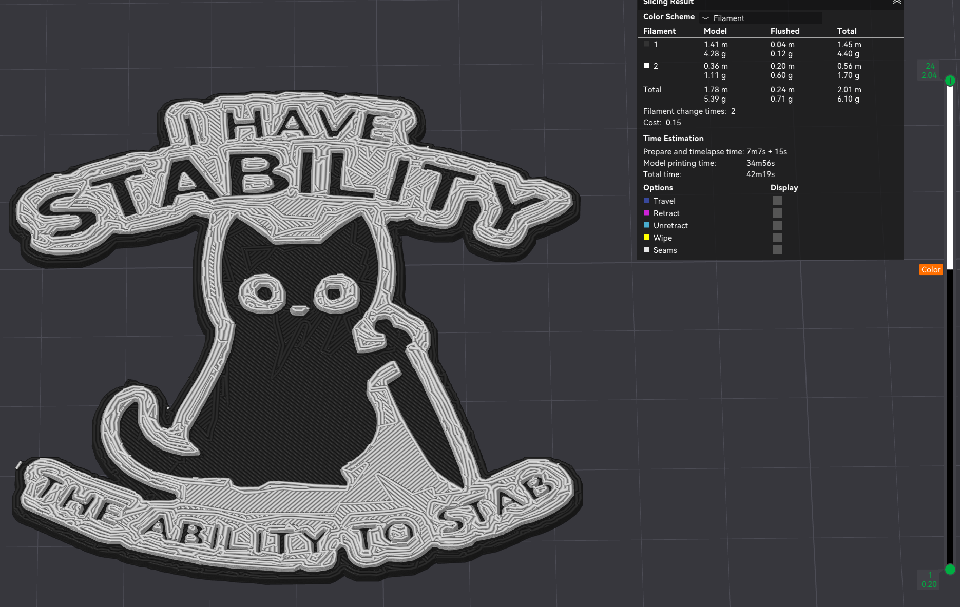
Task: Click the bottom layer label showing 0.20
Action: tap(929, 584)
